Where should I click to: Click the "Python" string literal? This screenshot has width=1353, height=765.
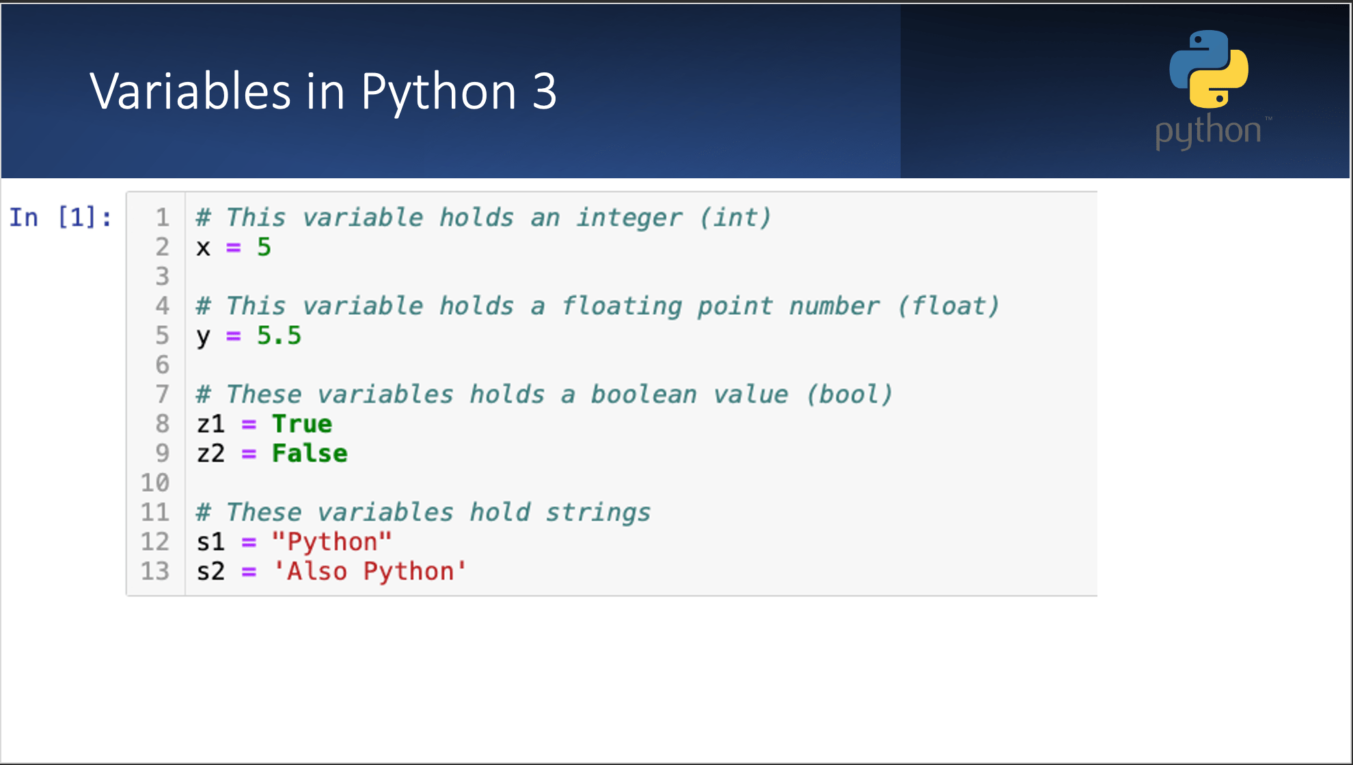pyautogui.click(x=331, y=542)
